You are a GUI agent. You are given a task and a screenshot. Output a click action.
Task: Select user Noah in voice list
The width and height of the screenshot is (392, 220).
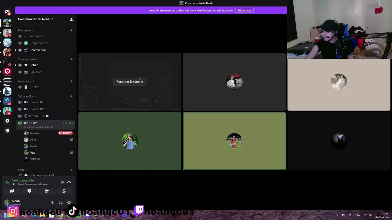(48, 146)
